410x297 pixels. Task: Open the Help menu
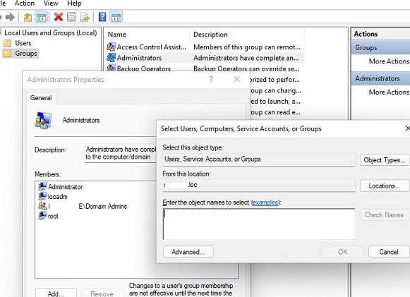click(74, 4)
